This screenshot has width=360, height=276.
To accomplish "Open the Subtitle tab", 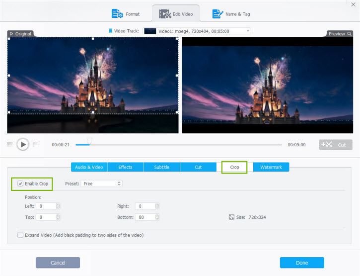I will click(162, 167).
